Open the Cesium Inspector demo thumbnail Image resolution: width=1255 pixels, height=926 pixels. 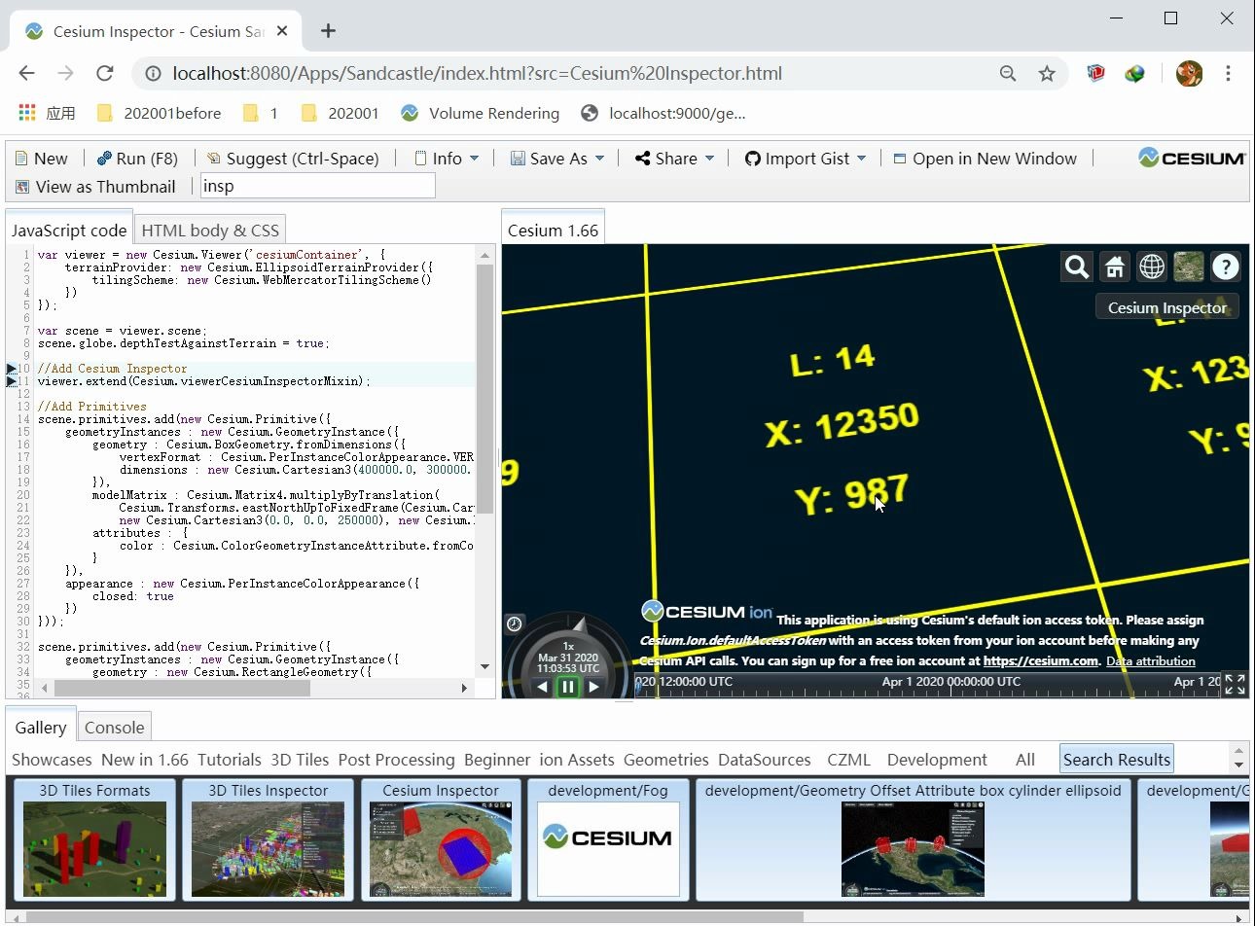point(441,840)
